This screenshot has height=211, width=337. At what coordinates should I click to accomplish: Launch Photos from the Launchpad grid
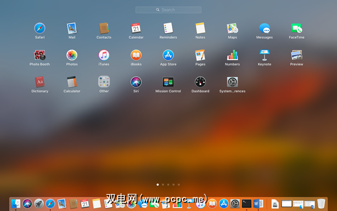[x=72, y=55]
